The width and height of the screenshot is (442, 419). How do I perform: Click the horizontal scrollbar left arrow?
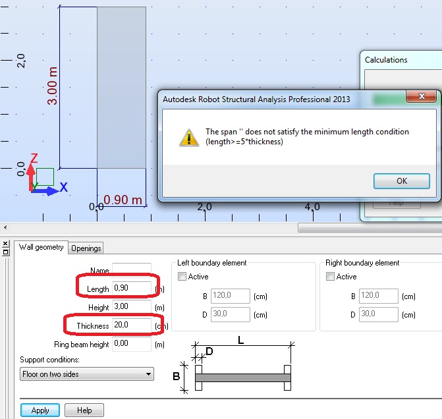(x=5, y=227)
